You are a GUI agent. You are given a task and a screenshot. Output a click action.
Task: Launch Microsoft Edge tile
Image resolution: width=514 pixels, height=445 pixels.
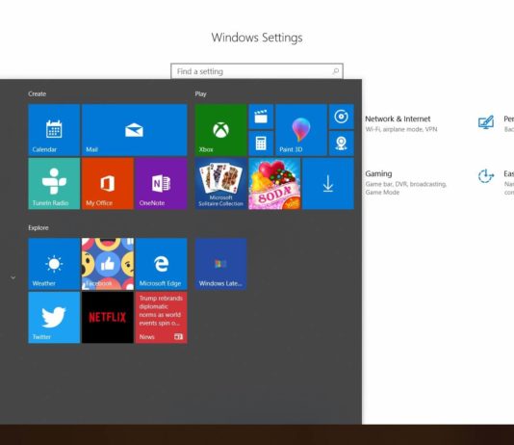pos(161,264)
